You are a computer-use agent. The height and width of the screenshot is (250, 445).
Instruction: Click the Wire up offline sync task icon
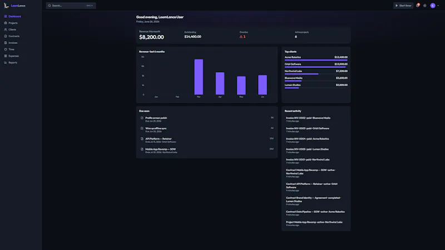(142, 128)
